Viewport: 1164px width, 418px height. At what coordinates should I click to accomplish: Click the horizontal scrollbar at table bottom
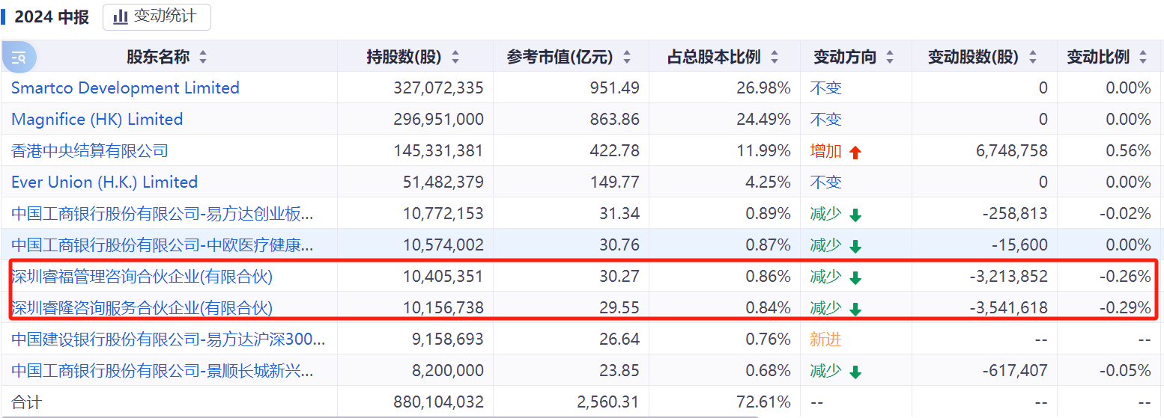380,416
